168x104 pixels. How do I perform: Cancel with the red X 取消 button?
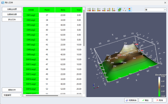pyautogui.click(x=160, y=100)
